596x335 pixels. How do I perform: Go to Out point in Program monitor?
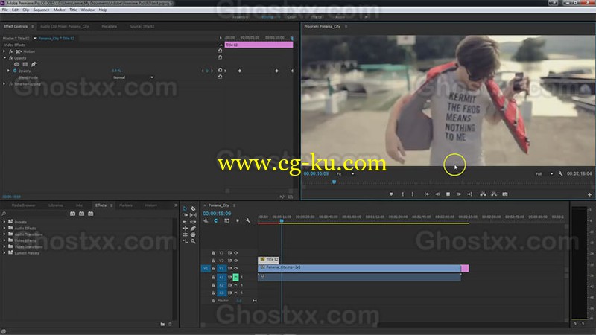click(x=470, y=194)
